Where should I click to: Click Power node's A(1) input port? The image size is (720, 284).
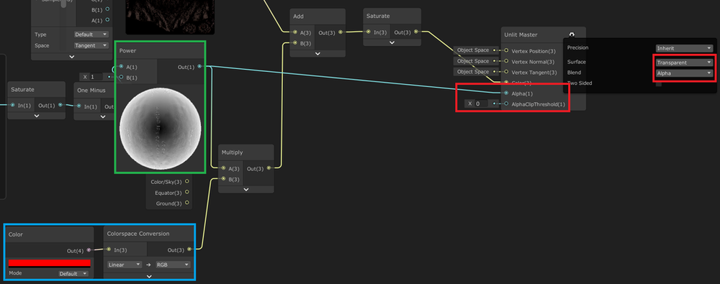tap(121, 67)
